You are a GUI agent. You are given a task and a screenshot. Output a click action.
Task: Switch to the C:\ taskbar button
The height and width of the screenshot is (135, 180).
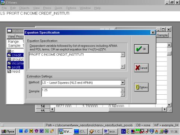point(80,132)
